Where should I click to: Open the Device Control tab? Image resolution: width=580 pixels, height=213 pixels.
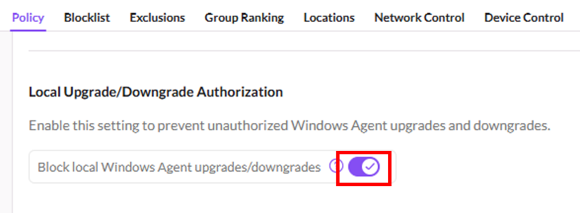click(x=524, y=18)
